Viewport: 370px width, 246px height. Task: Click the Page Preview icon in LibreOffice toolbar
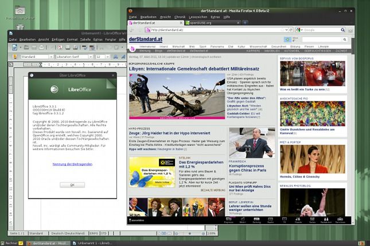75,47
